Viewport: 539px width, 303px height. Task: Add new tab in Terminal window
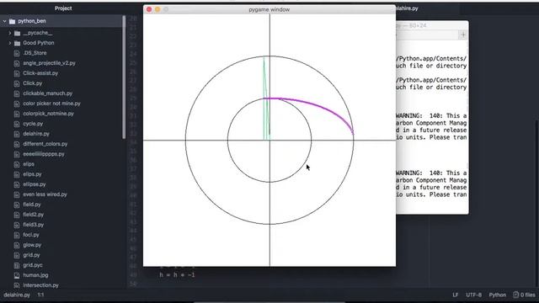point(462,35)
